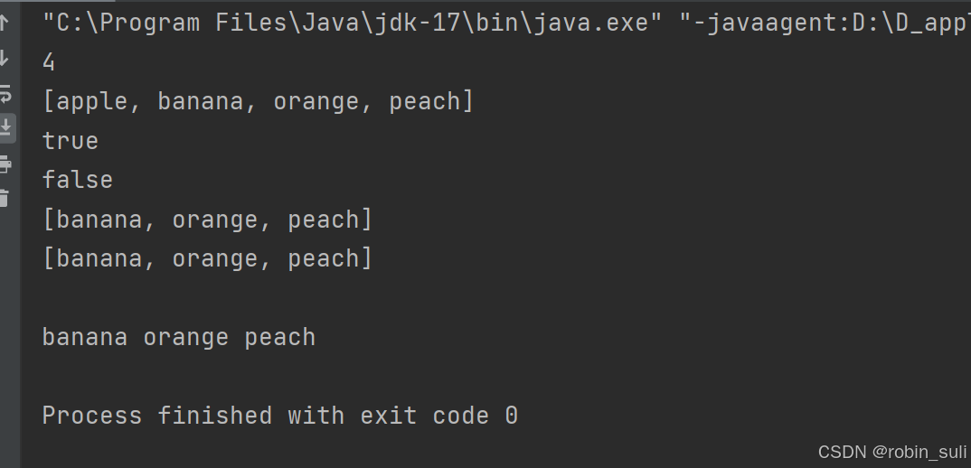
Task: Clear console with the trash icon
Action: click(5, 198)
